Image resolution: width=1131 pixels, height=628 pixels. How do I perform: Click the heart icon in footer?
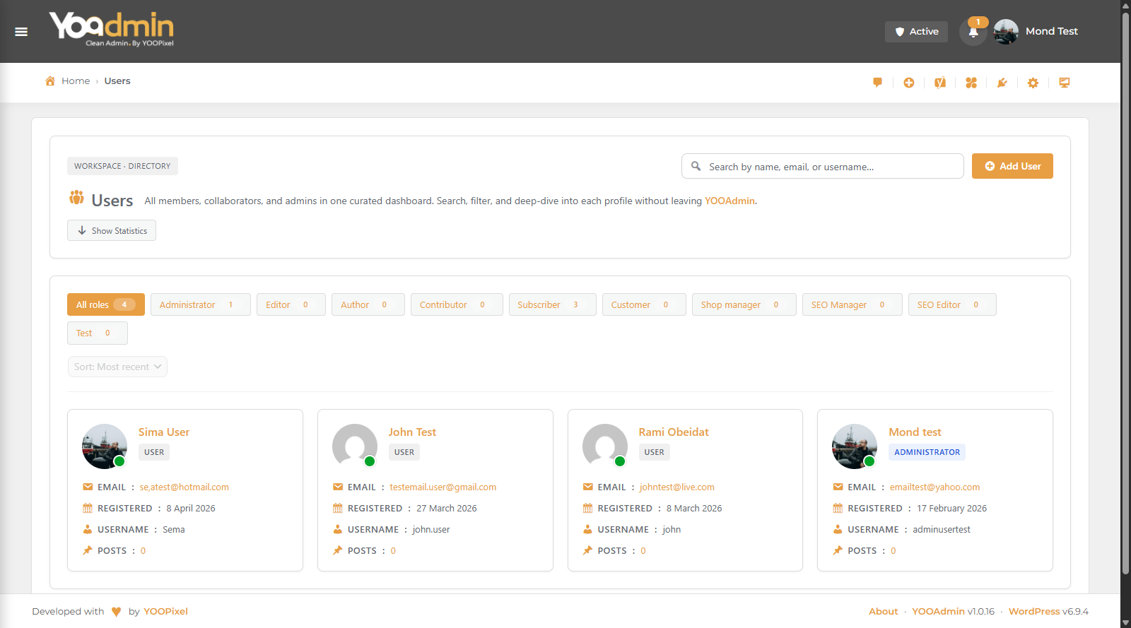[117, 612]
